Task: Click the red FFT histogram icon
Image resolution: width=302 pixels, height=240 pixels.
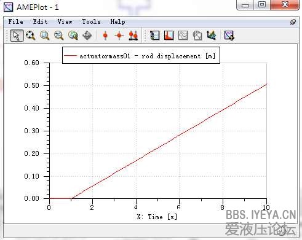Action: [x=169, y=36]
